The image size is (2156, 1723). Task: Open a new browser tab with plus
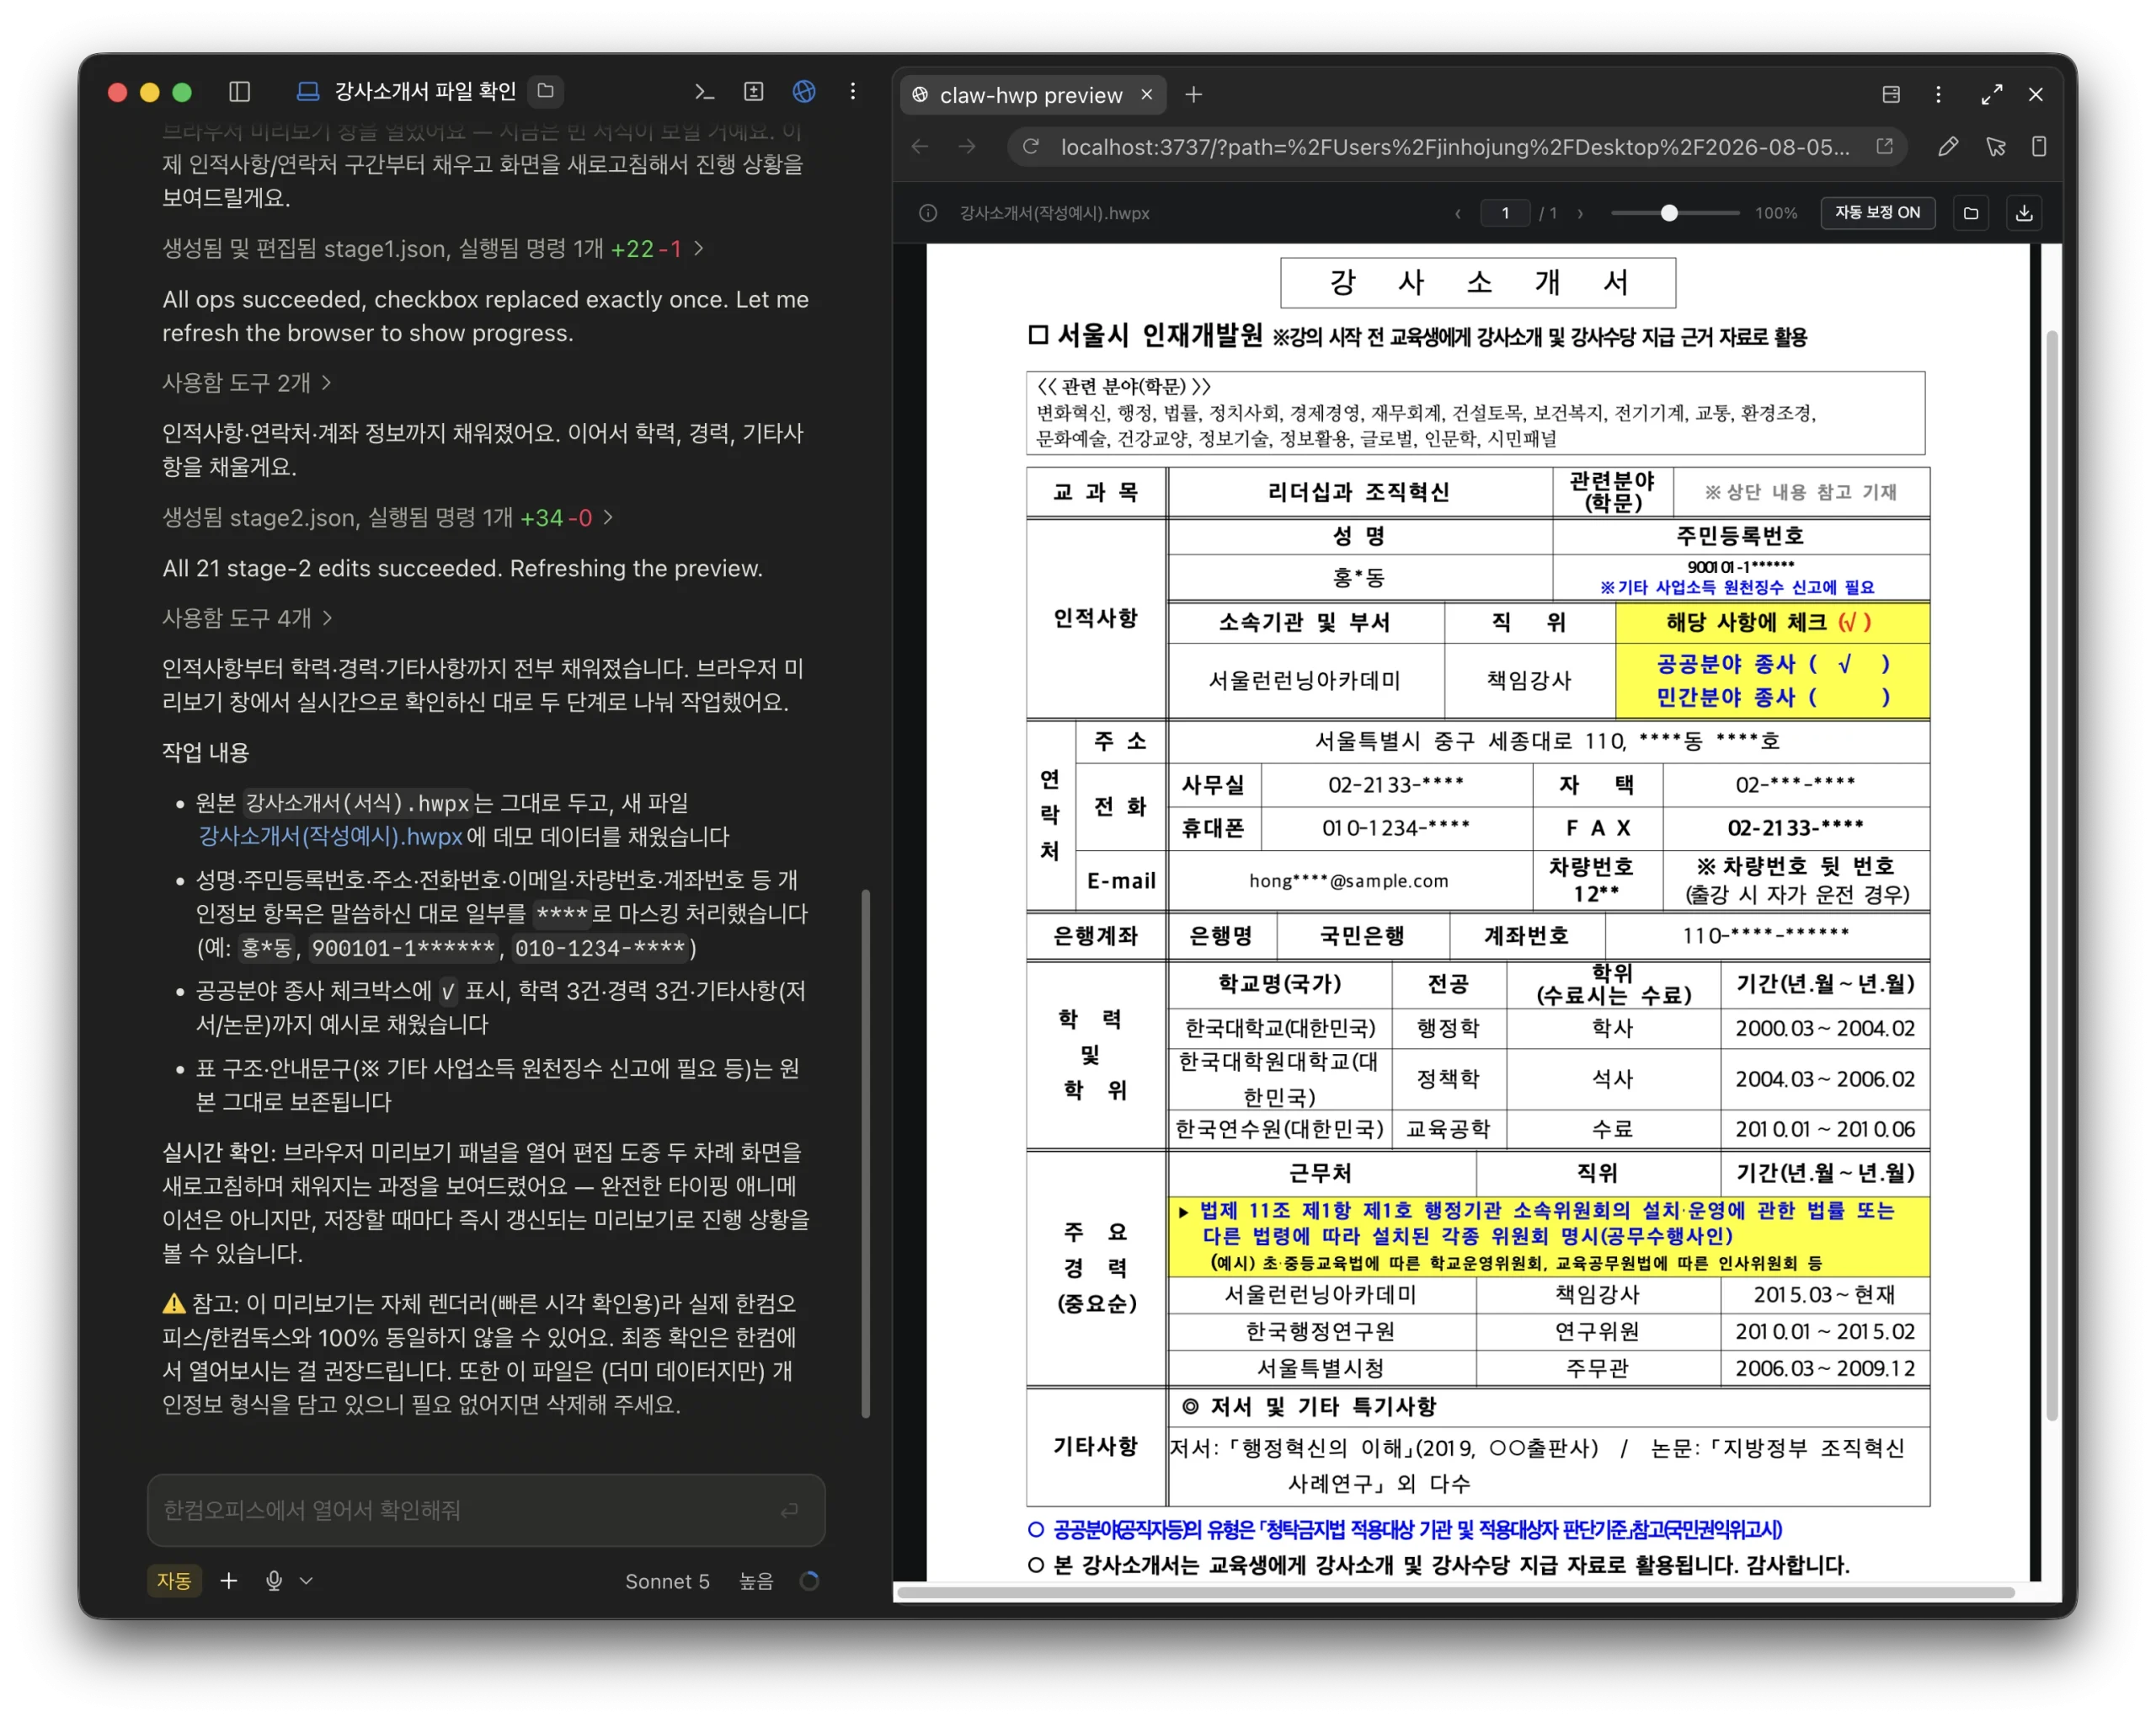[1194, 95]
